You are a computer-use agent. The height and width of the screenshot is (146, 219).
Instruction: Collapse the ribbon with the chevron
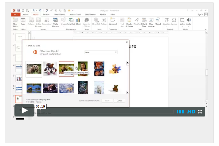pyautogui.click(x=205, y=29)
